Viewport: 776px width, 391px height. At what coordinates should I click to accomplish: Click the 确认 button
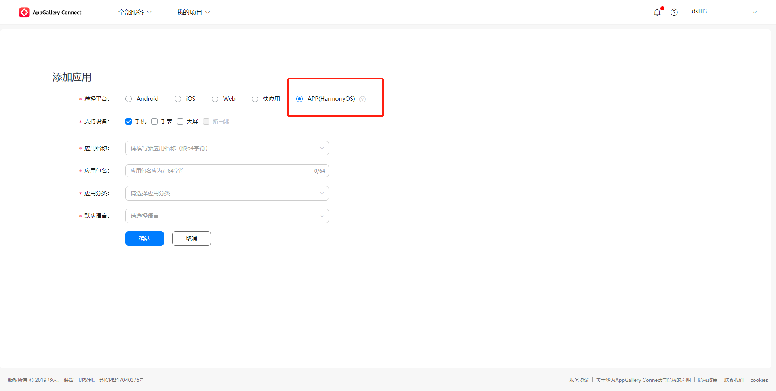click(145, 238)
